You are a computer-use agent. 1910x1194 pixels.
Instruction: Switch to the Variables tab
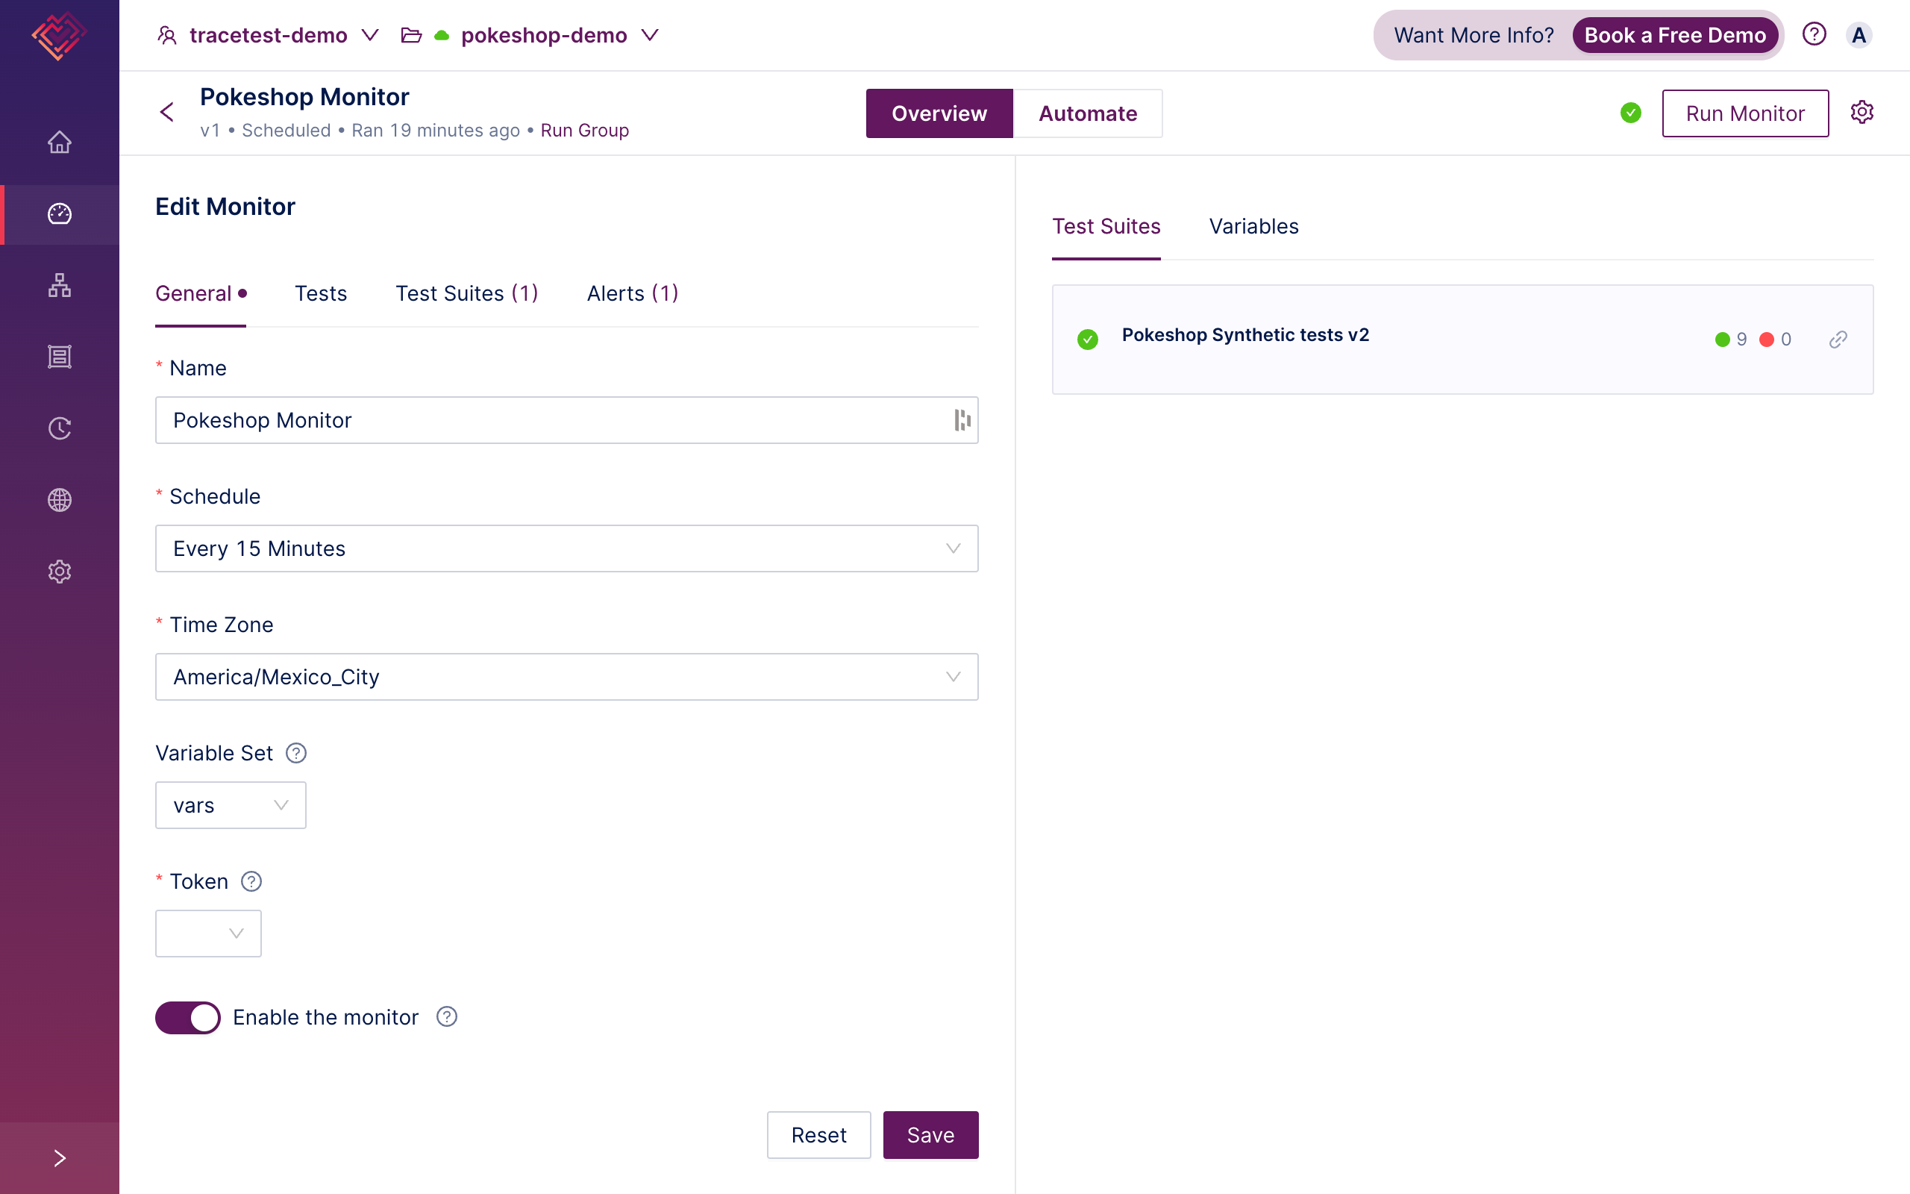click(1253, 227)
